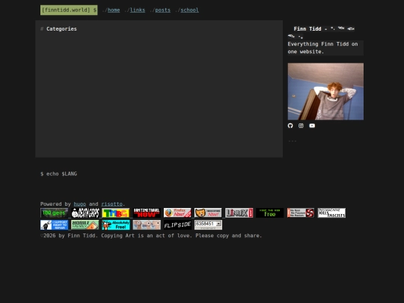This screenshot has width=404, height=303.
Task: Click the orange cat 'Now!' badge
Action: [x=208, y=212]
